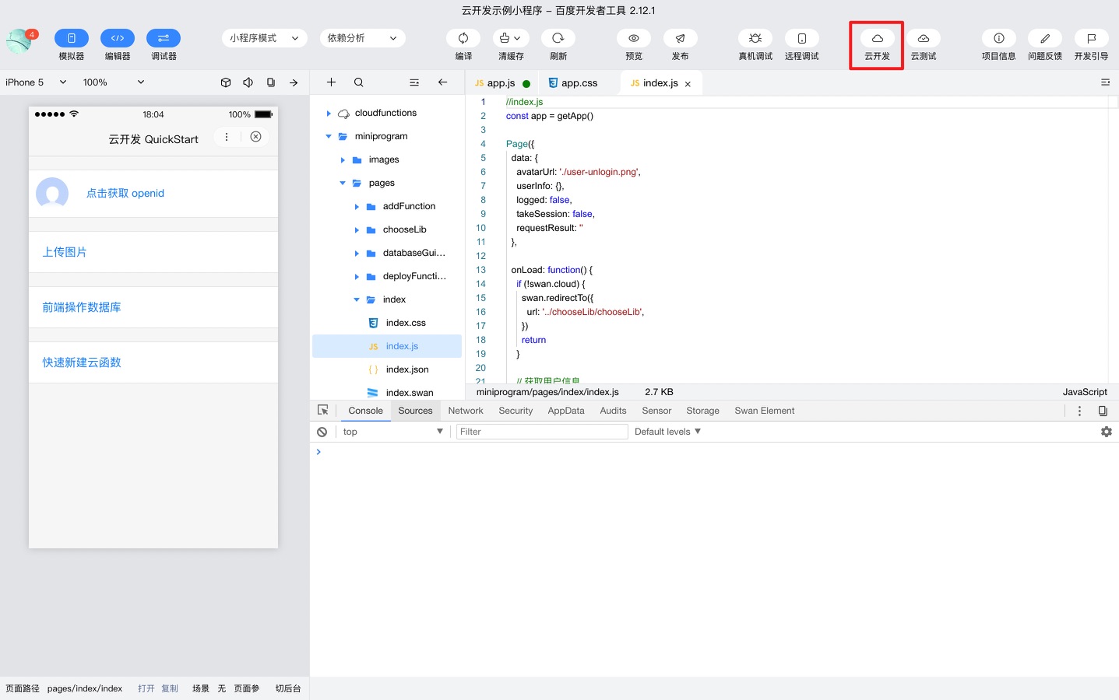Click the 发布 publish icon
The width and height of the screenshot is (1119, 700).
(680, 39)
